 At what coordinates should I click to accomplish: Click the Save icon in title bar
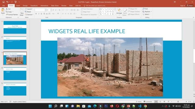pos(3,2)
